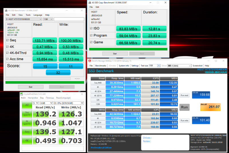Click the plain Seq test button
This screenshot has height=153, width=229.
coord(27,132)
